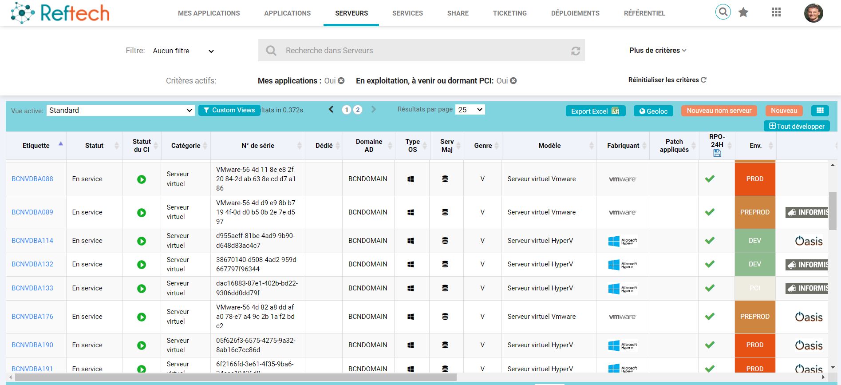The width and height of the screenshot is (841, 385).
Task: Click the refresh icon in search bar
Action: (x=576, y=51)
